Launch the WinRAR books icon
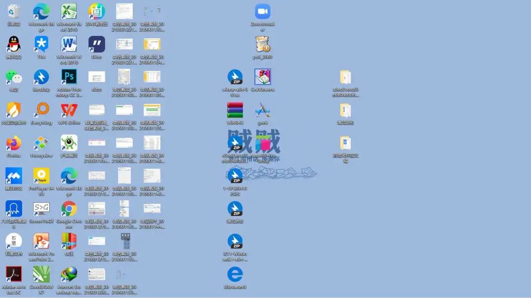Image resolution: width=531 pixels, height=298 pixels. pos(235,110)
